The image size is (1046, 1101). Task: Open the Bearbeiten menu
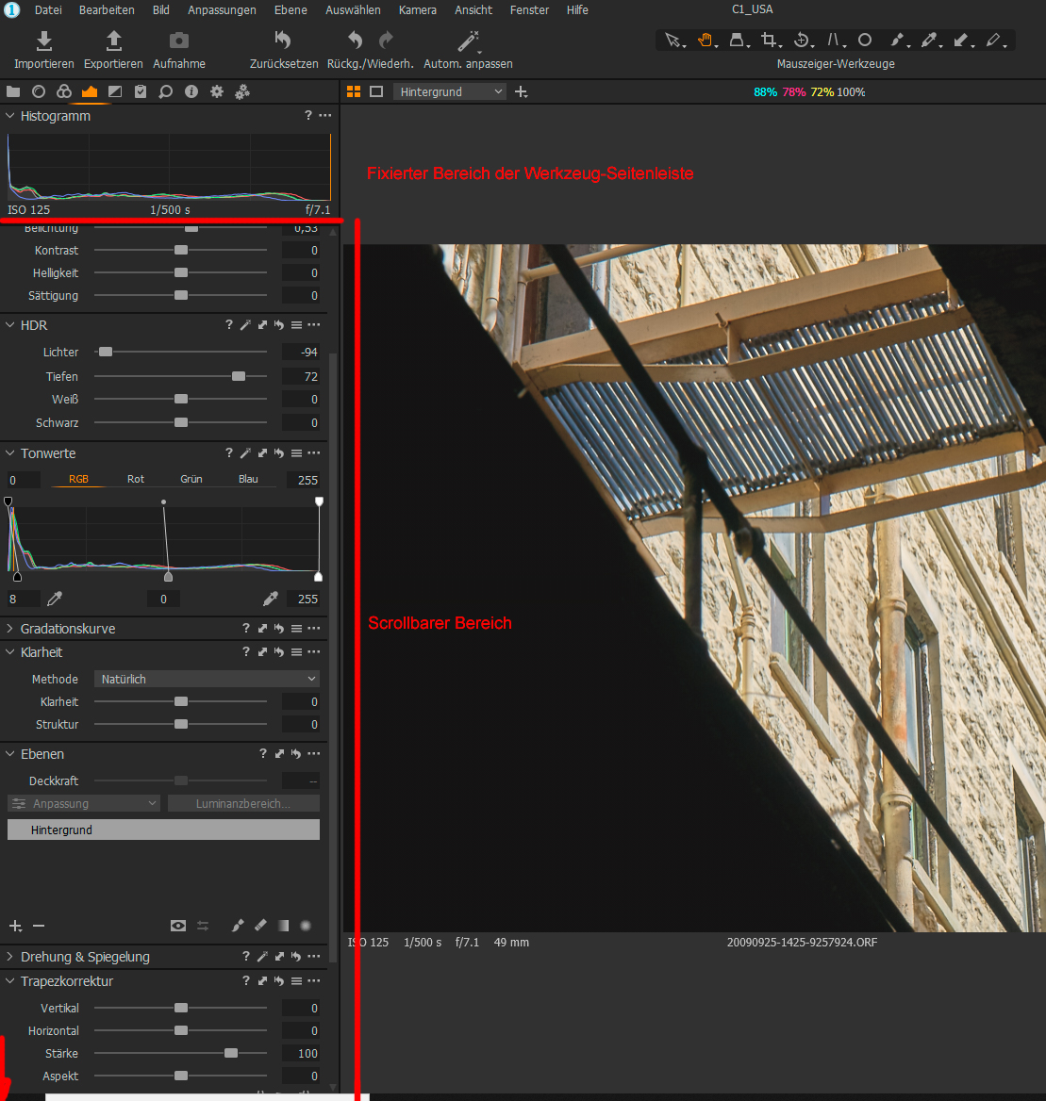point(107,9)
